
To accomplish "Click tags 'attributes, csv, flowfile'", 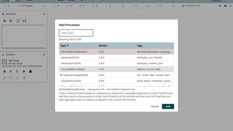I will [149, 58].
